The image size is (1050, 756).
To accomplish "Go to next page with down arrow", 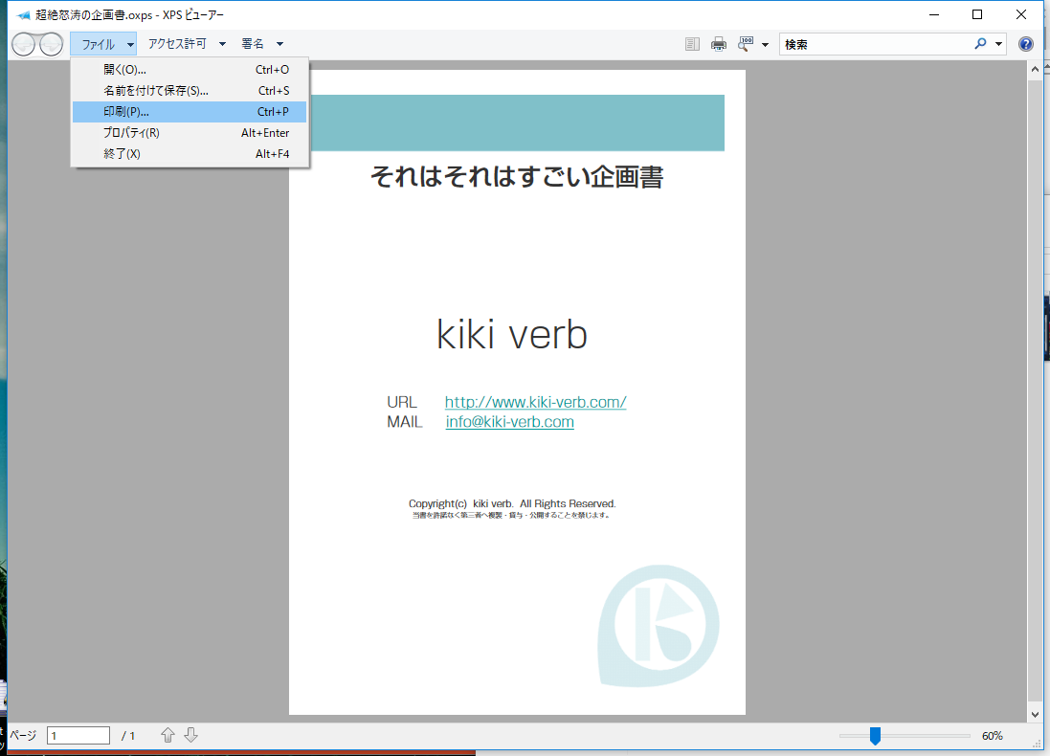I will 190,735.
